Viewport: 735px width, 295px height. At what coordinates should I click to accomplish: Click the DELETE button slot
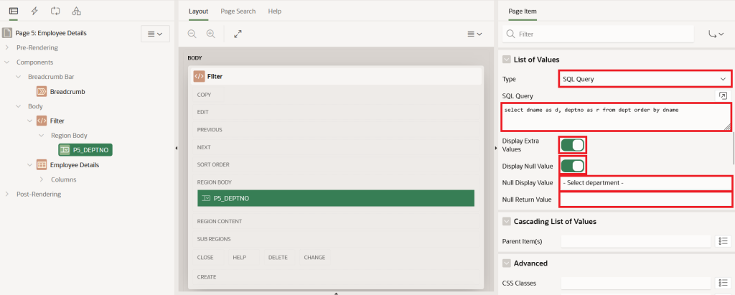pos(278,258)
